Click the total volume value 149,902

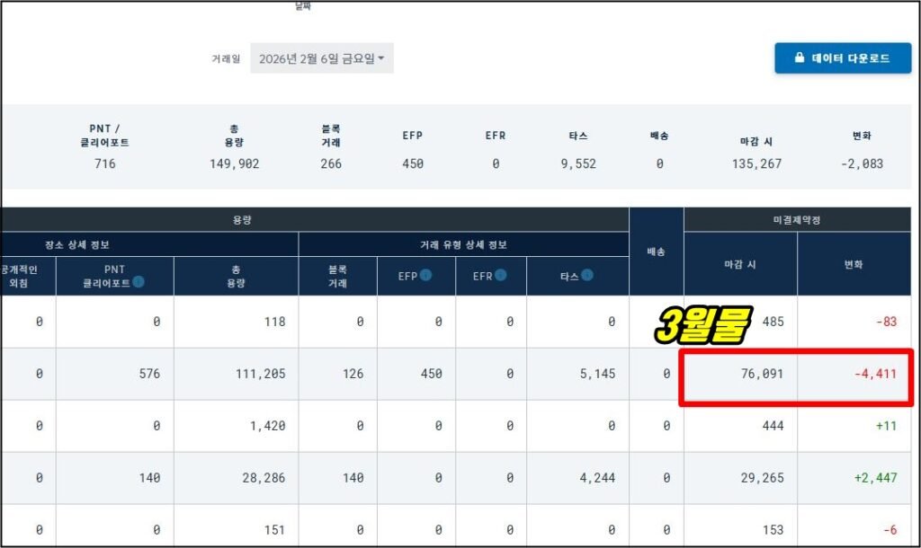click(236, 164)
